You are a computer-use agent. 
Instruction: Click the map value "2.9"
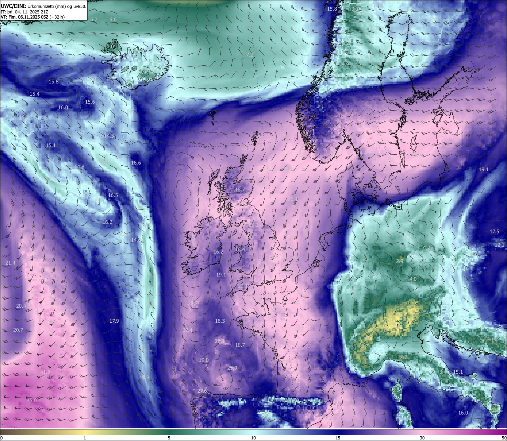pos(400,261)
